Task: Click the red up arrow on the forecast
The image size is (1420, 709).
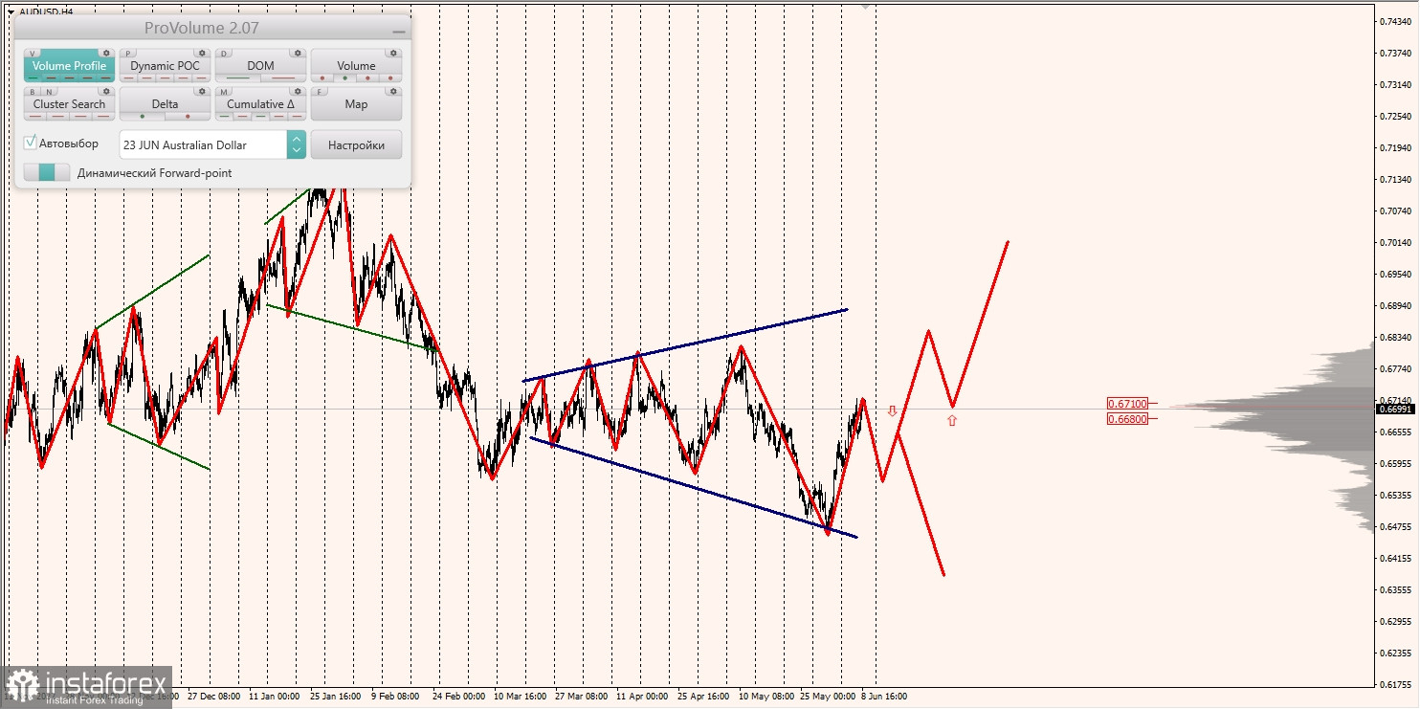Action: [x=952, y=419]
